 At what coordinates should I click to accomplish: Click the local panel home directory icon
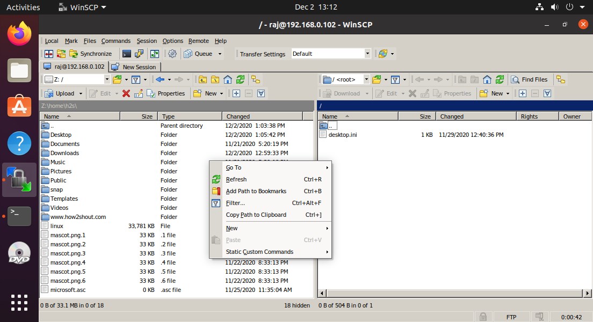(x=228, y=79)
